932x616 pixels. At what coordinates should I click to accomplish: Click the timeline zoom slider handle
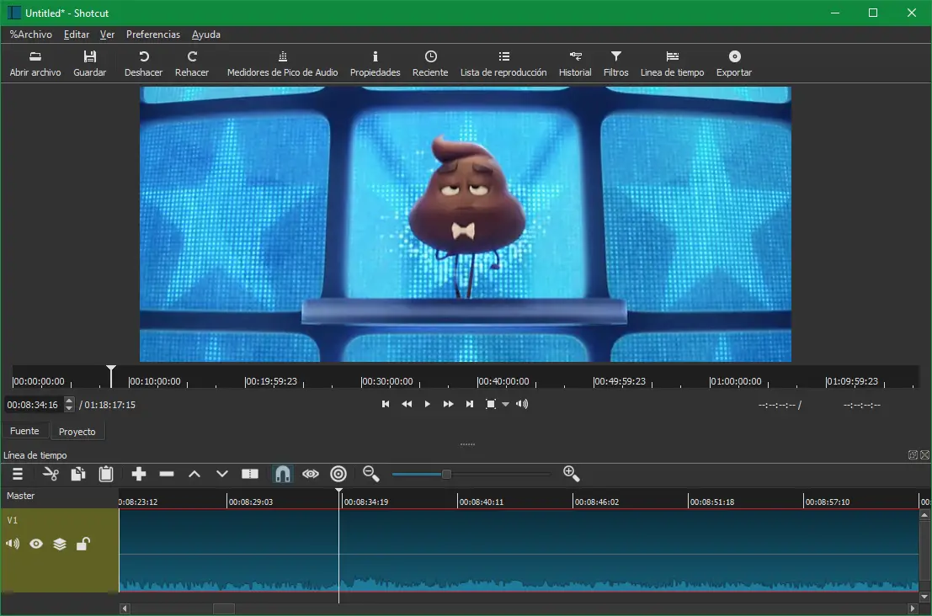click(x=446, y=475)
